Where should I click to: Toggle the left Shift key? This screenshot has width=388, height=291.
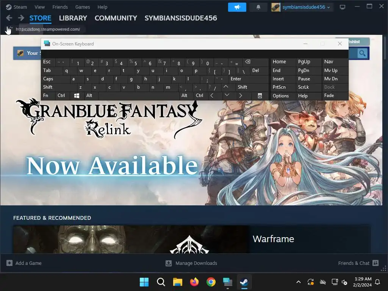click(59, 87)
